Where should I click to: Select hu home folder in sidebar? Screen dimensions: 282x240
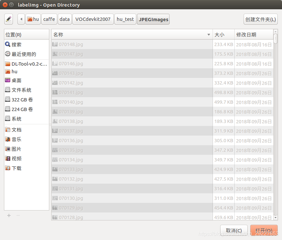[26, 72]
